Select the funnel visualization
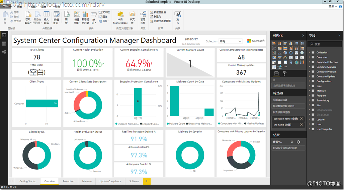344x190 pixels. (280, 57)
